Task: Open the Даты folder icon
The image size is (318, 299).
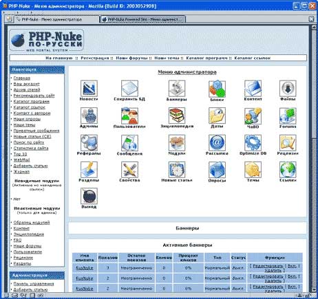Action: tap(217, 115)
